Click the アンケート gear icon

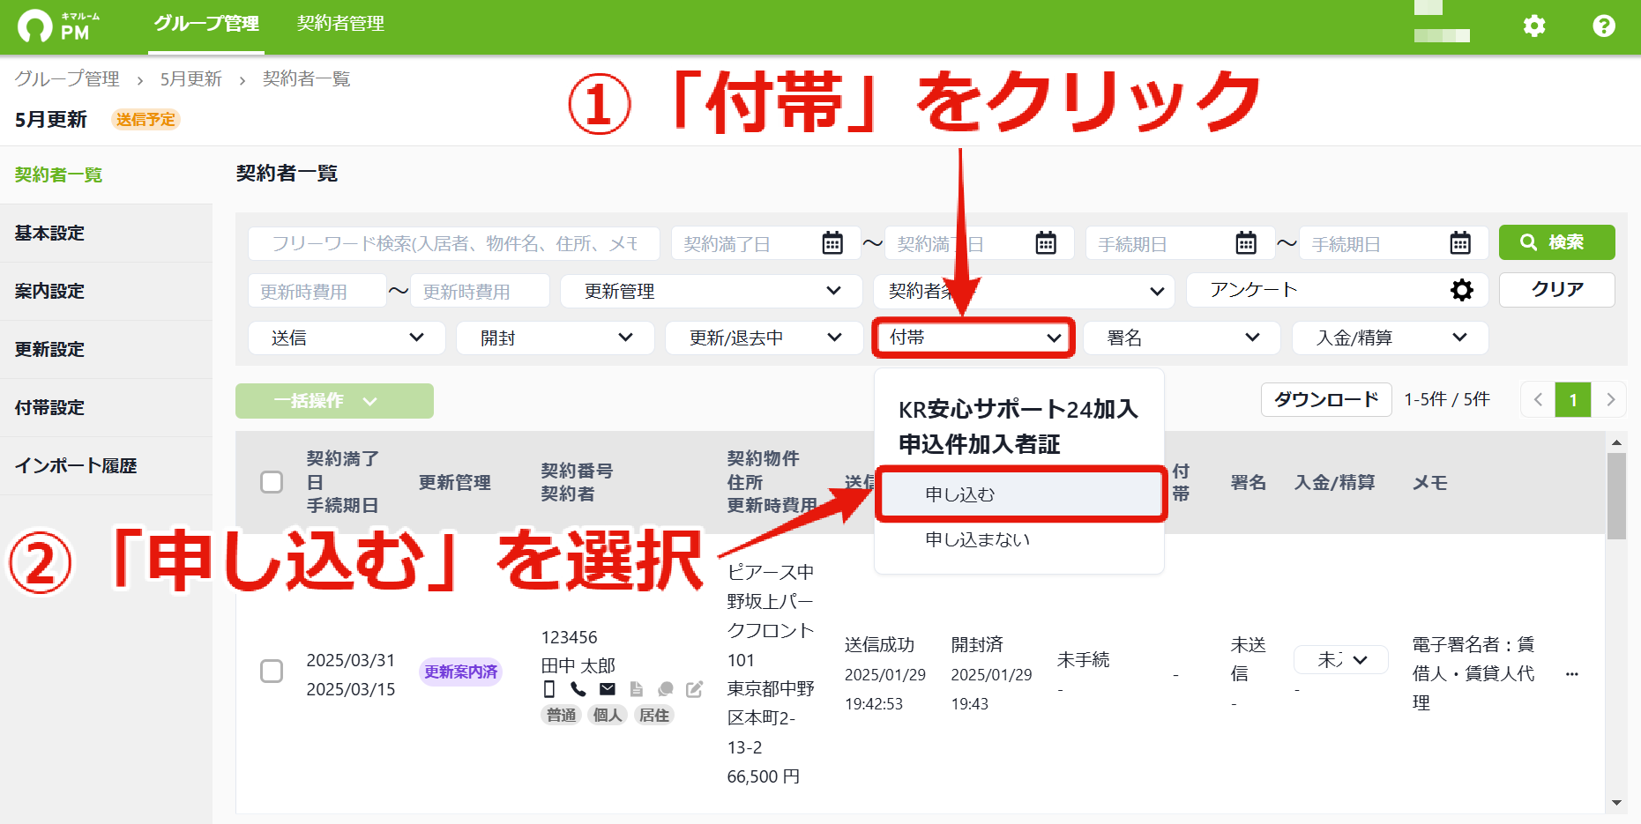1462,290
